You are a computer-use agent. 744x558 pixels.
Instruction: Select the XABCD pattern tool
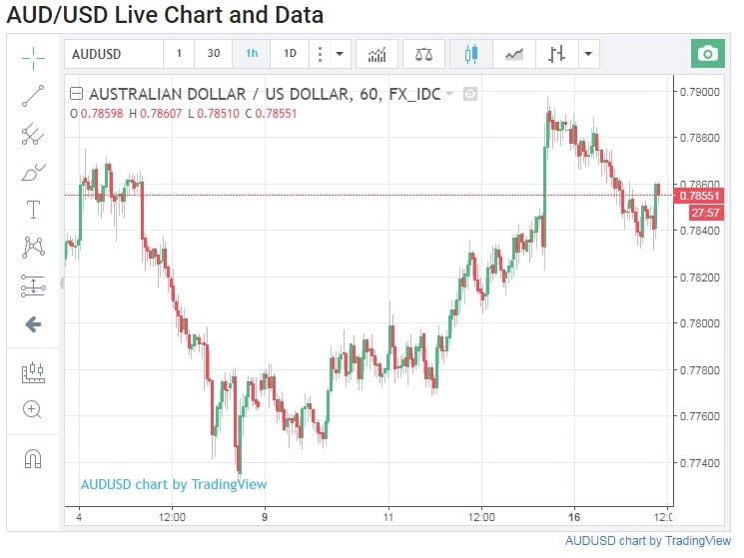[x=33, y=247]
